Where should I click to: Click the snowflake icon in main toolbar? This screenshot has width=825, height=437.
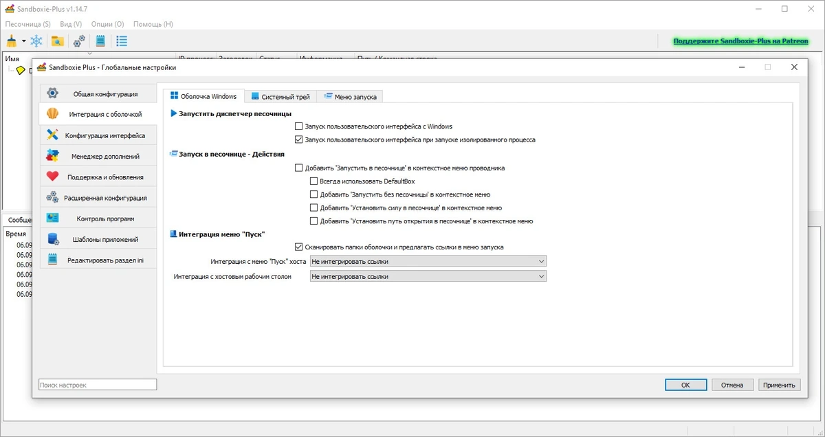tap(36, 41)
